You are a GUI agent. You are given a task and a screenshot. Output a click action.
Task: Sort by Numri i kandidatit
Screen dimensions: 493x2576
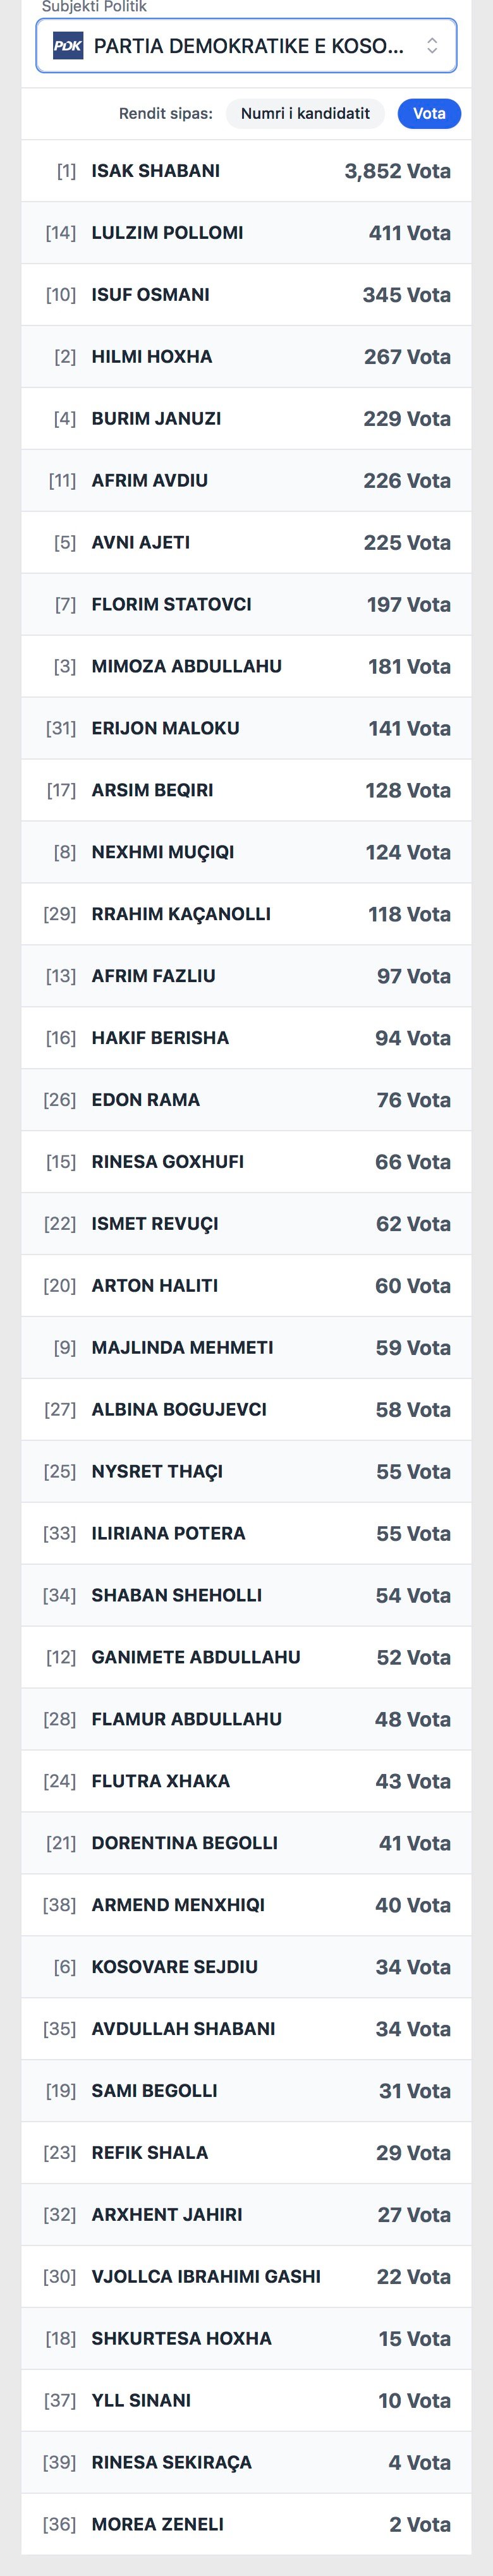point(305,114)
